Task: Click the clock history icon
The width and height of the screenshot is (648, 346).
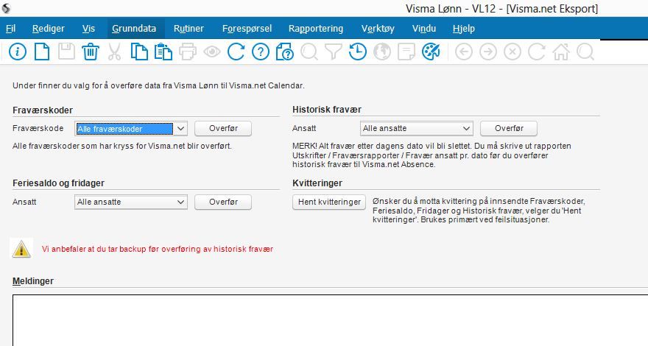Action: click(x=357, y=52)
